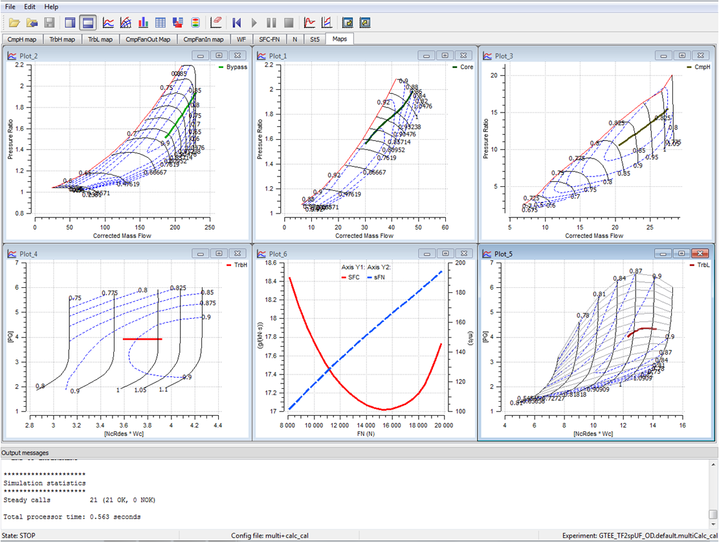Click the eraser clear-plots icon

[x=216, y=23]
